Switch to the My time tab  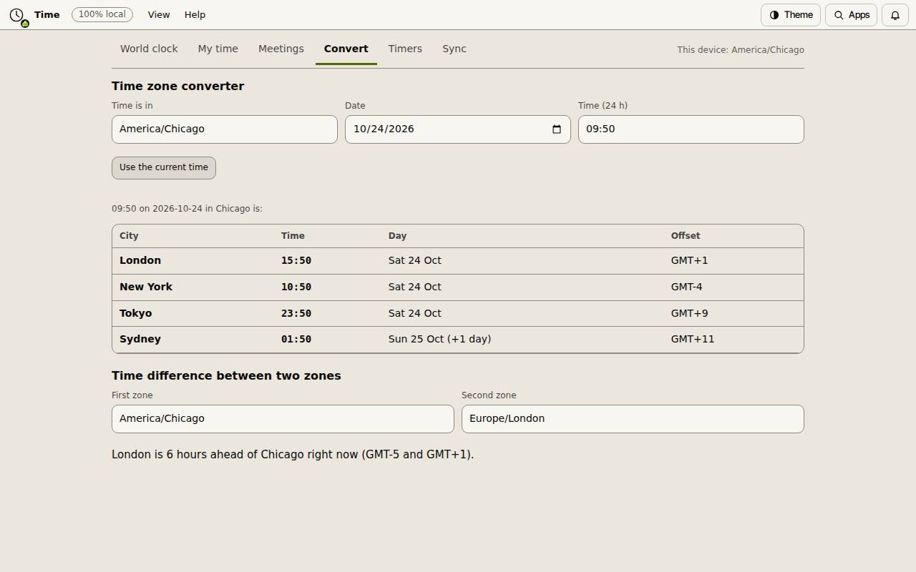pyautogui.click(x=218, y=49)
